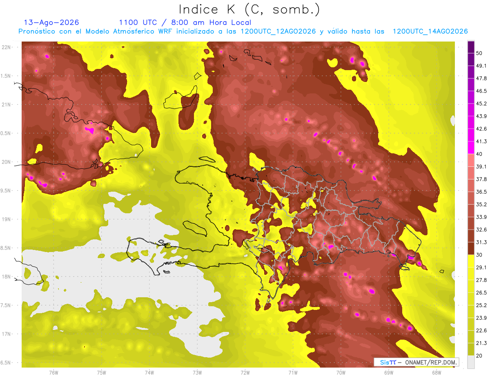Click the '69W' longitude label
The width and height of the screenshot is (490, 378).
pos(389,372)
